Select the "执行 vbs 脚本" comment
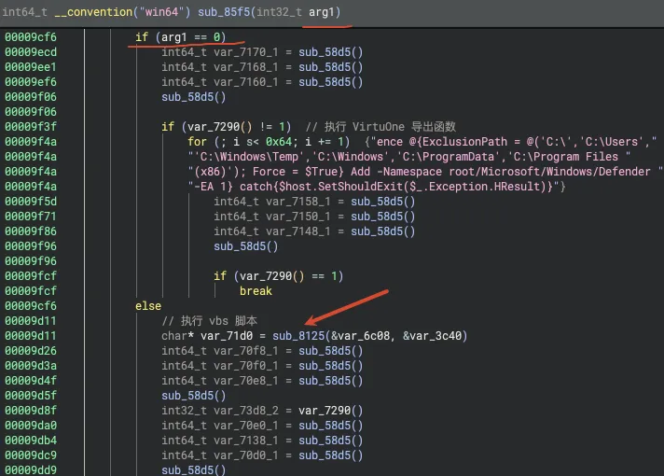This screenshot has height=476, width=664. click(209, 321)
